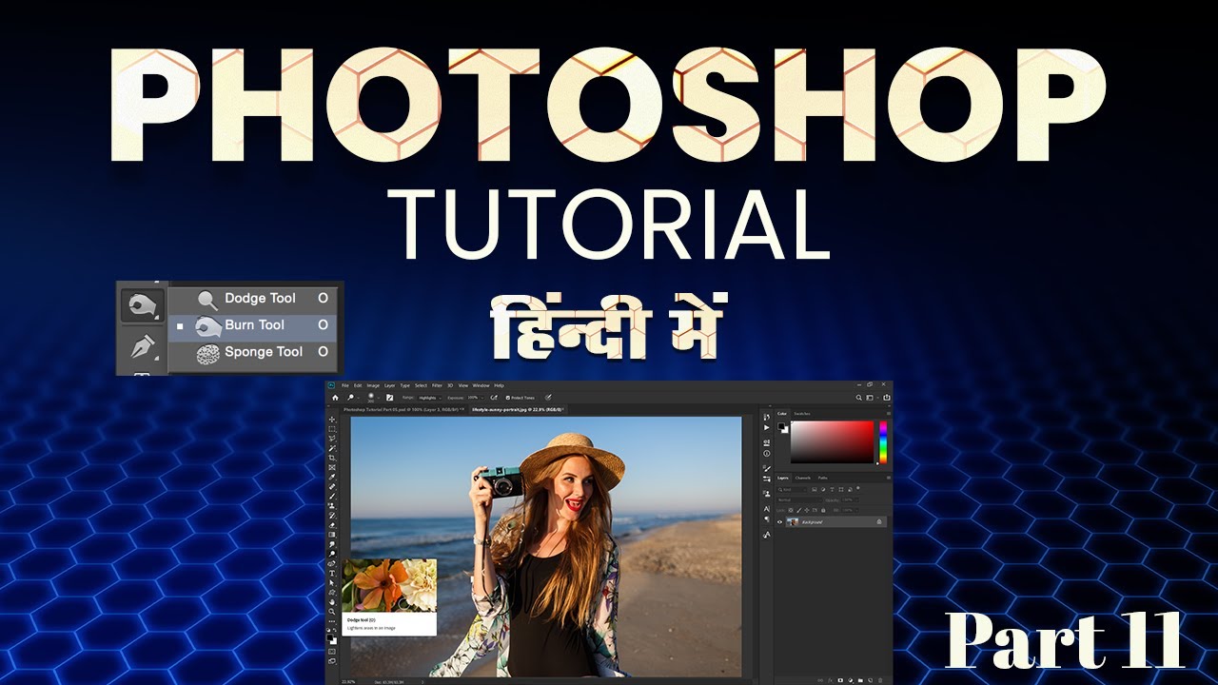The image size is (1218, 685).
Task: Select the Lasso tool
Action: click(332, 439)
